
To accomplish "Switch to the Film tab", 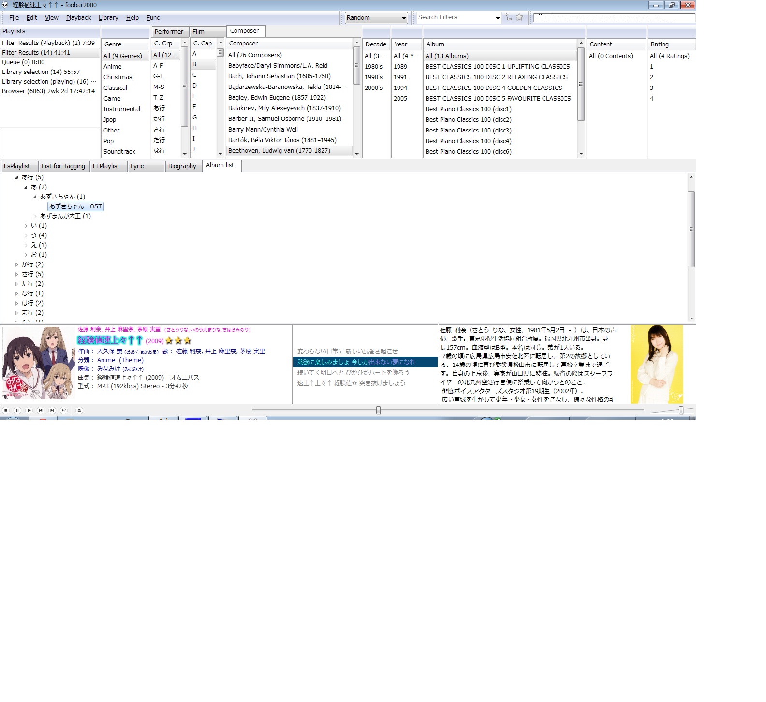I will pos(207,32).
